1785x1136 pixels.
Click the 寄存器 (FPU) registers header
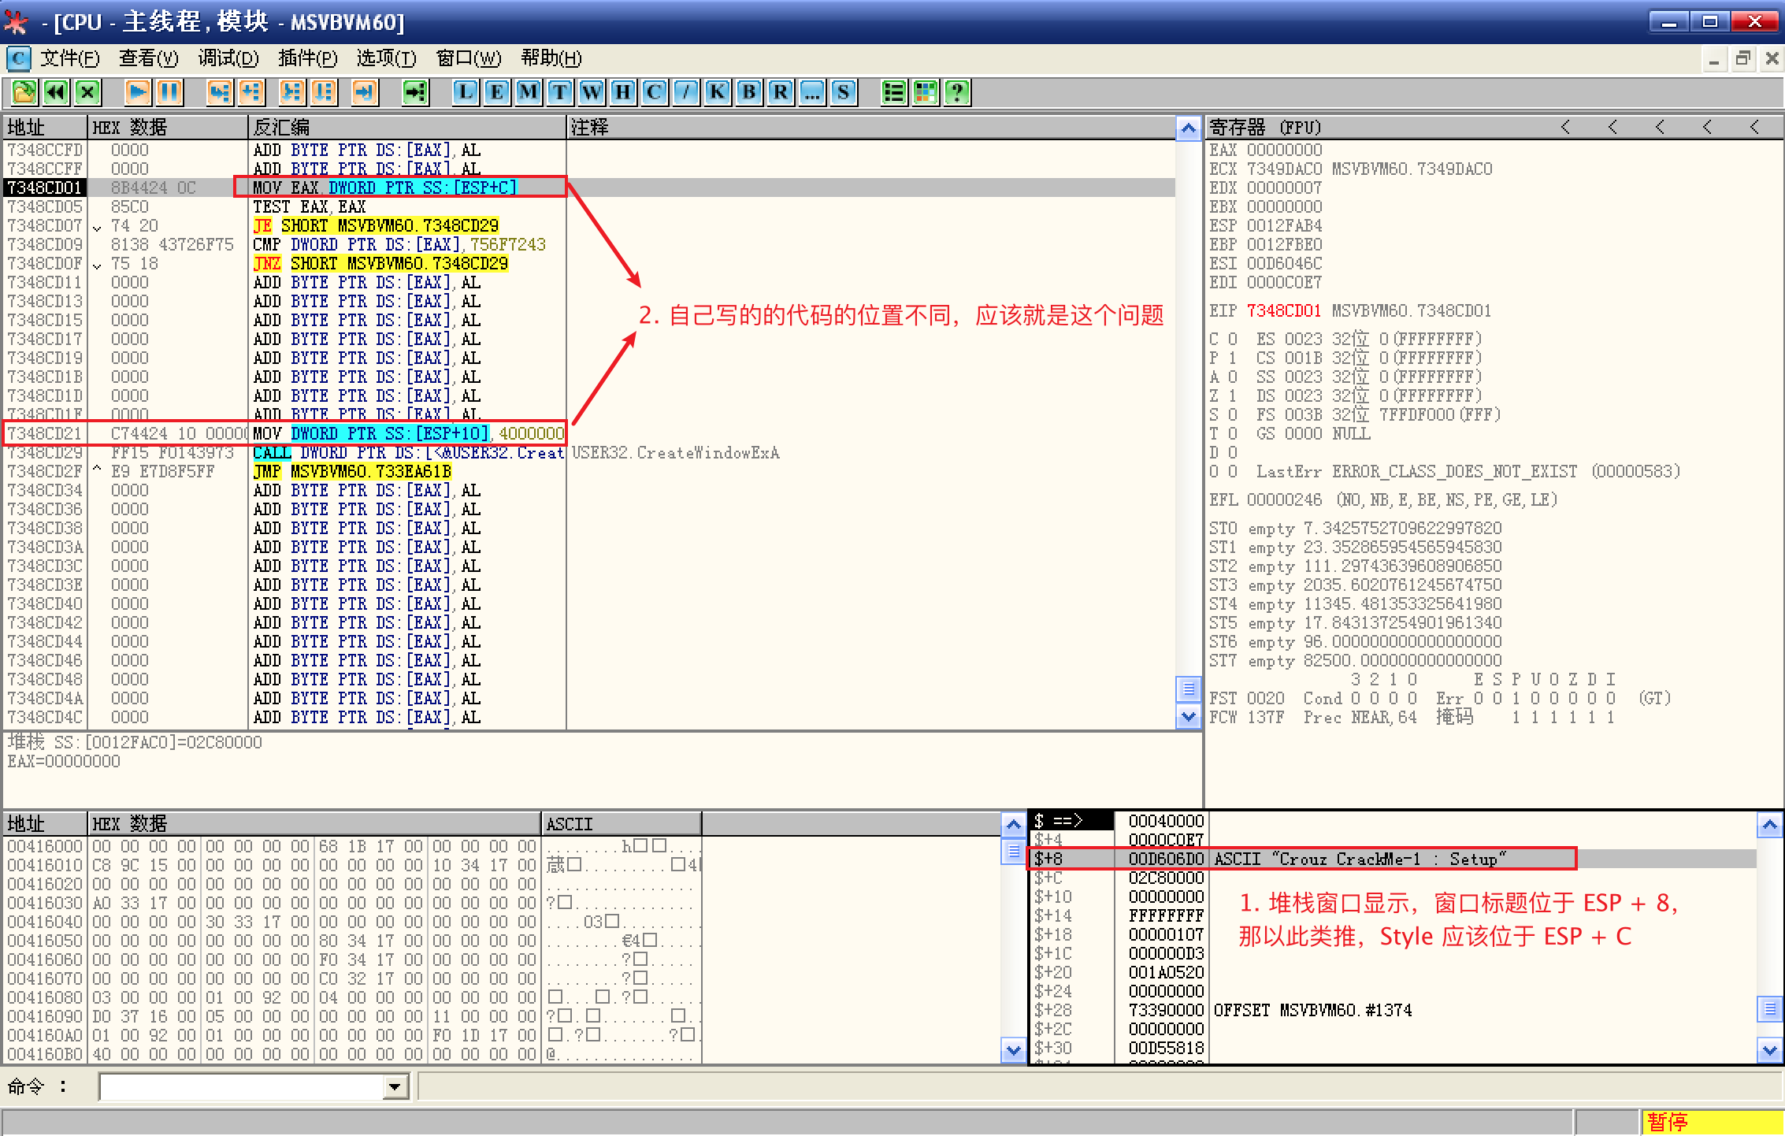1265,128
